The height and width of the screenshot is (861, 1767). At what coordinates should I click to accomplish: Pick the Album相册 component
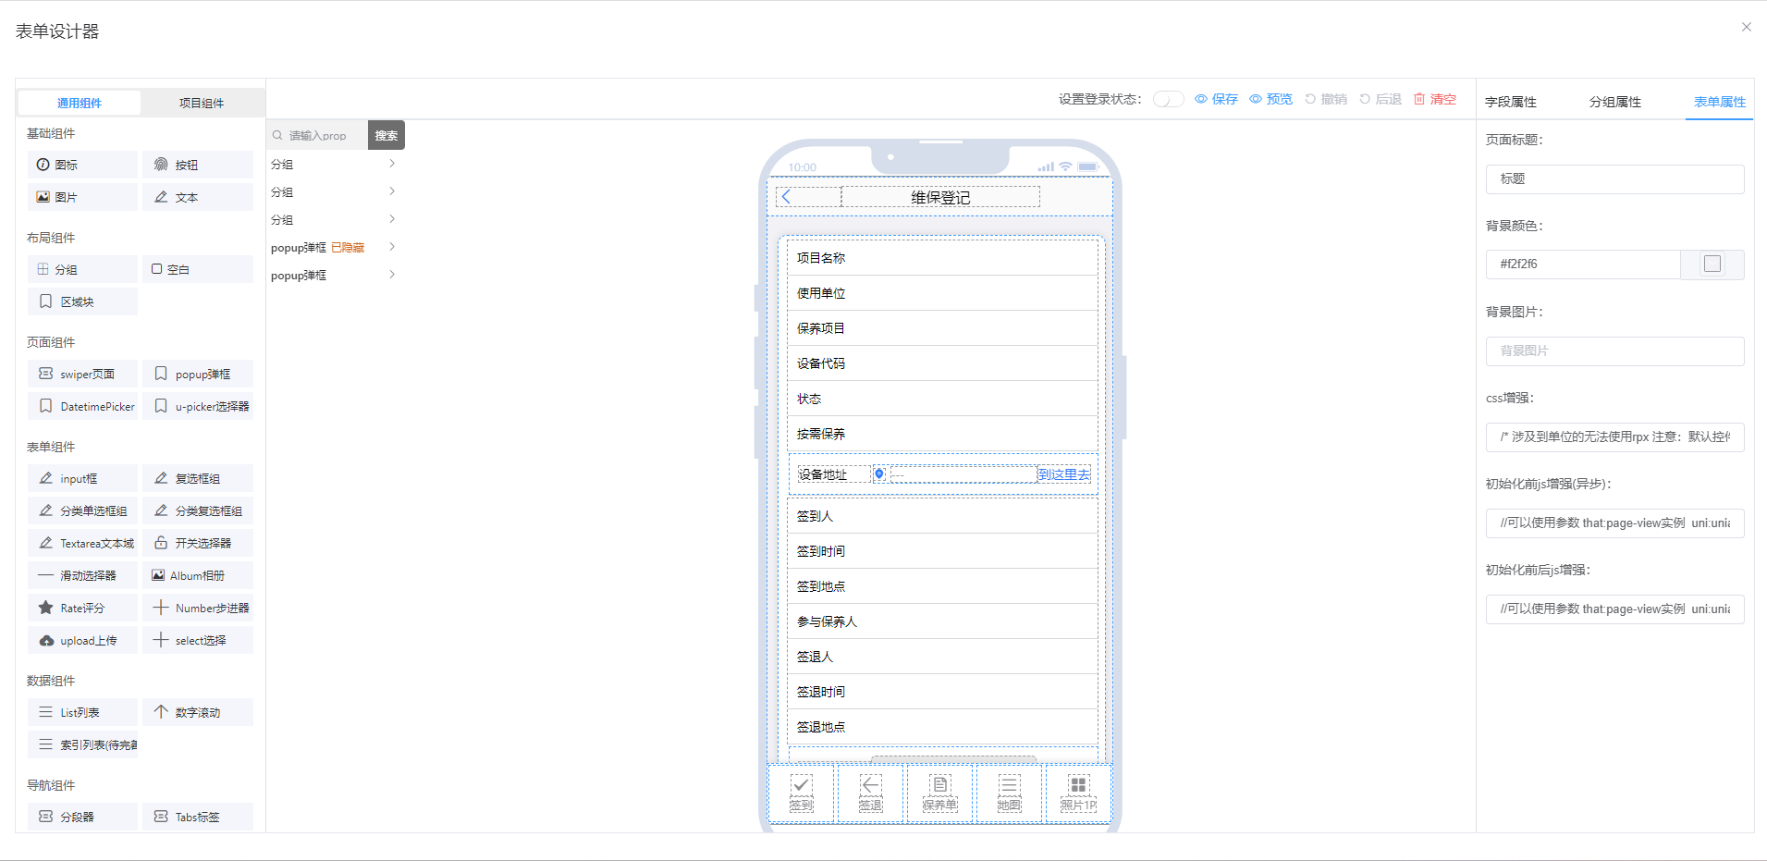click(x=197, y=575)
